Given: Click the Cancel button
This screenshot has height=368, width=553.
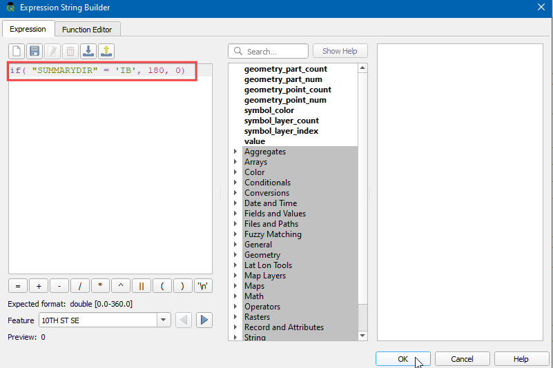Looking at the screenshot, I should coord(462,359).
